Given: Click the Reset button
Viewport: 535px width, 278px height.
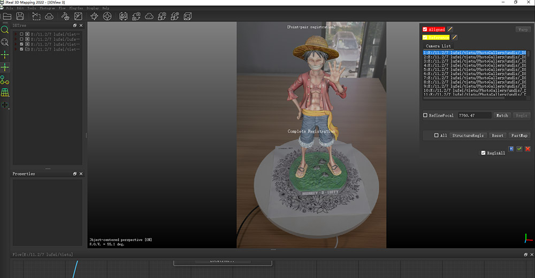Looking at the screenshot, I should click(x=498, y=136).
